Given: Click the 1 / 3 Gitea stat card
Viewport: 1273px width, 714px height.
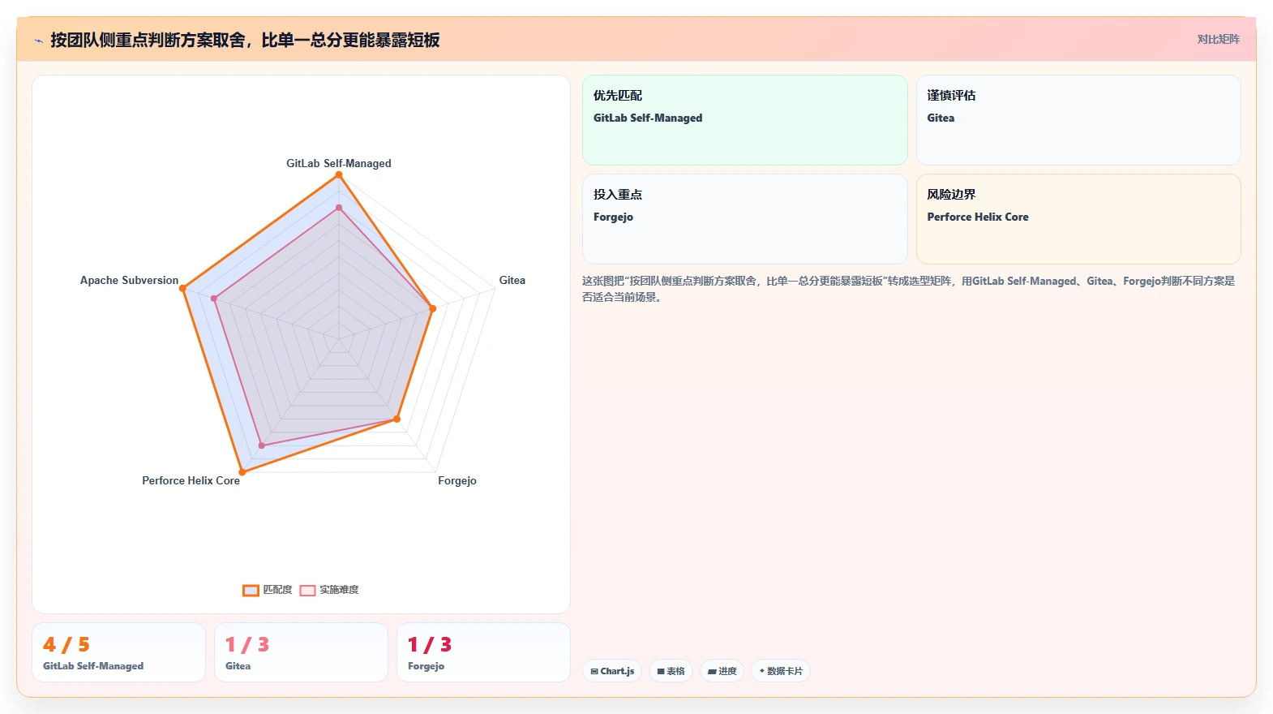Looking at the screenshot, I should pyautogui.click(x=301, y=652).
